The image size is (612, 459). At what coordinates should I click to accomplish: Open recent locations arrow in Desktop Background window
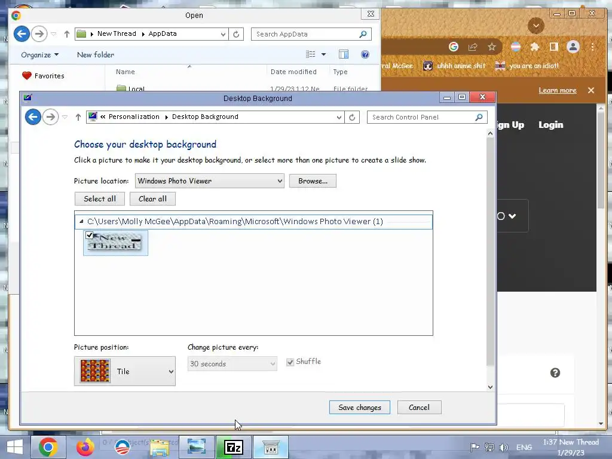tap(65, 117)
